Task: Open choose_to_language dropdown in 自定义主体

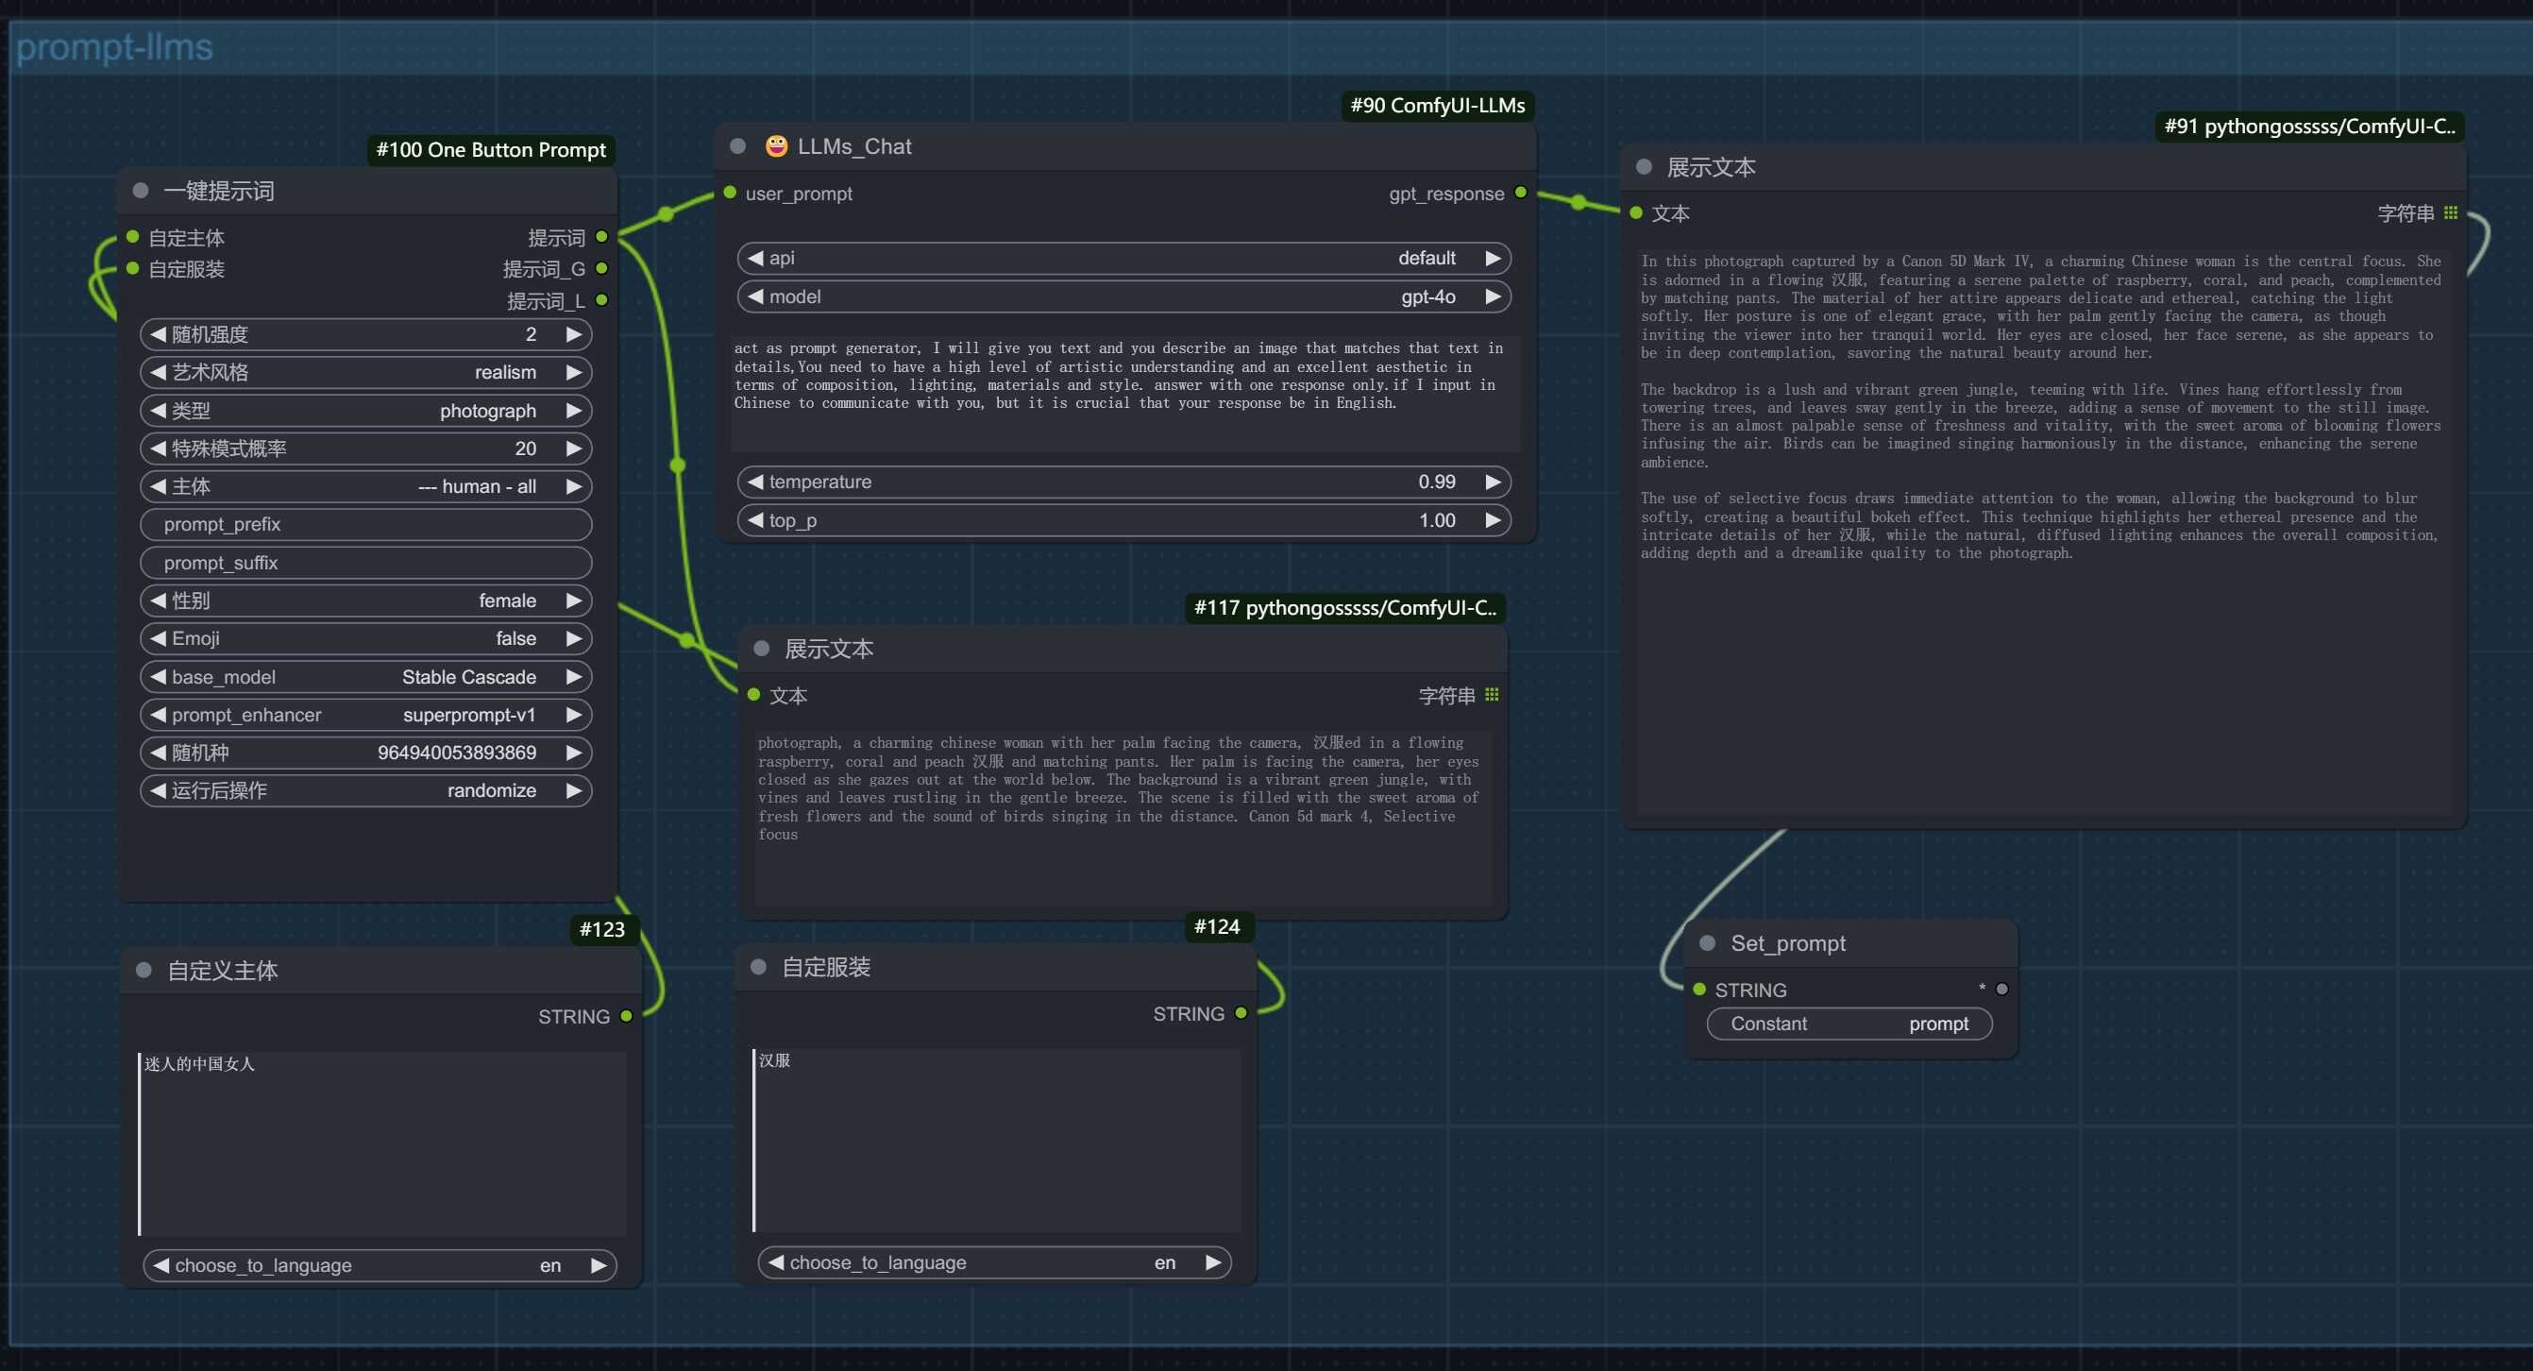Action: [380, 1265]
